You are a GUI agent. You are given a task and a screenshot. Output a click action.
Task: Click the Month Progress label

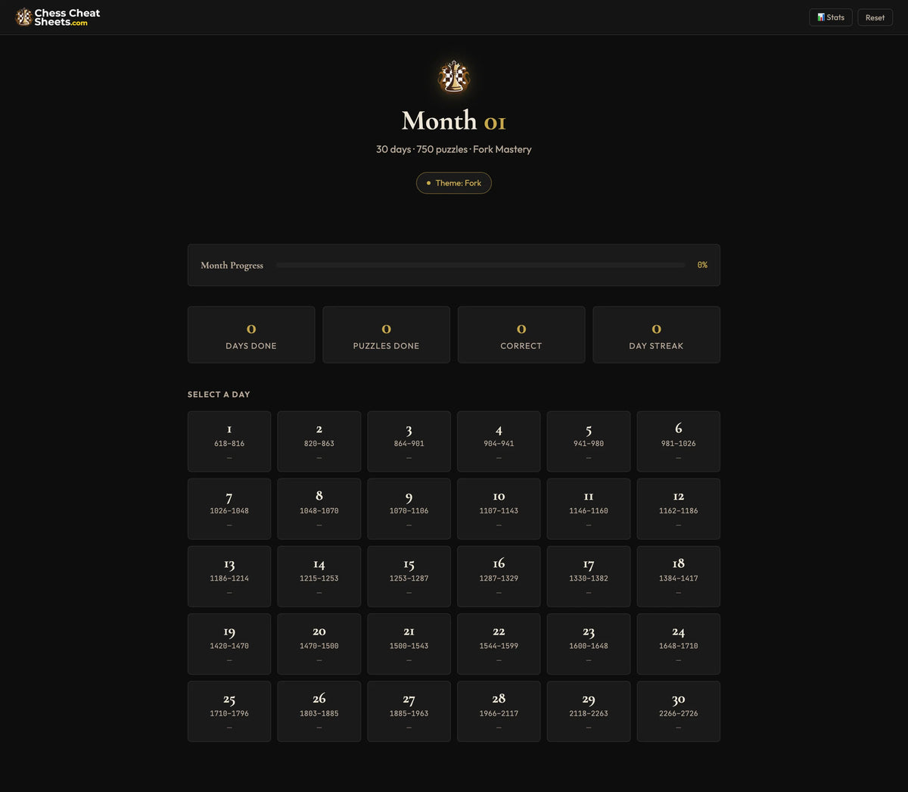(232, 265)
